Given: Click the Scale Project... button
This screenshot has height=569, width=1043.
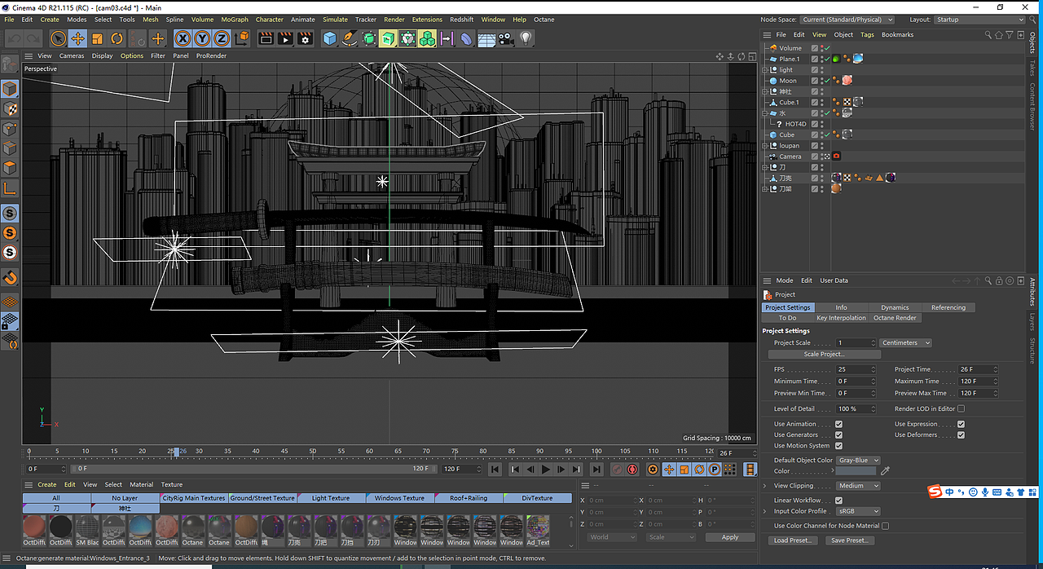Looking at the screenshot, I should 824,355.
